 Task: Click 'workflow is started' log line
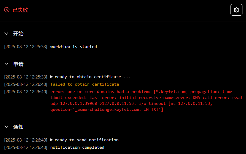pyautogui.click(x=74, y=47)
